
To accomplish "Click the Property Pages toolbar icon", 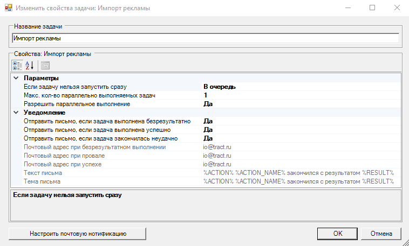I will [45, 65].
